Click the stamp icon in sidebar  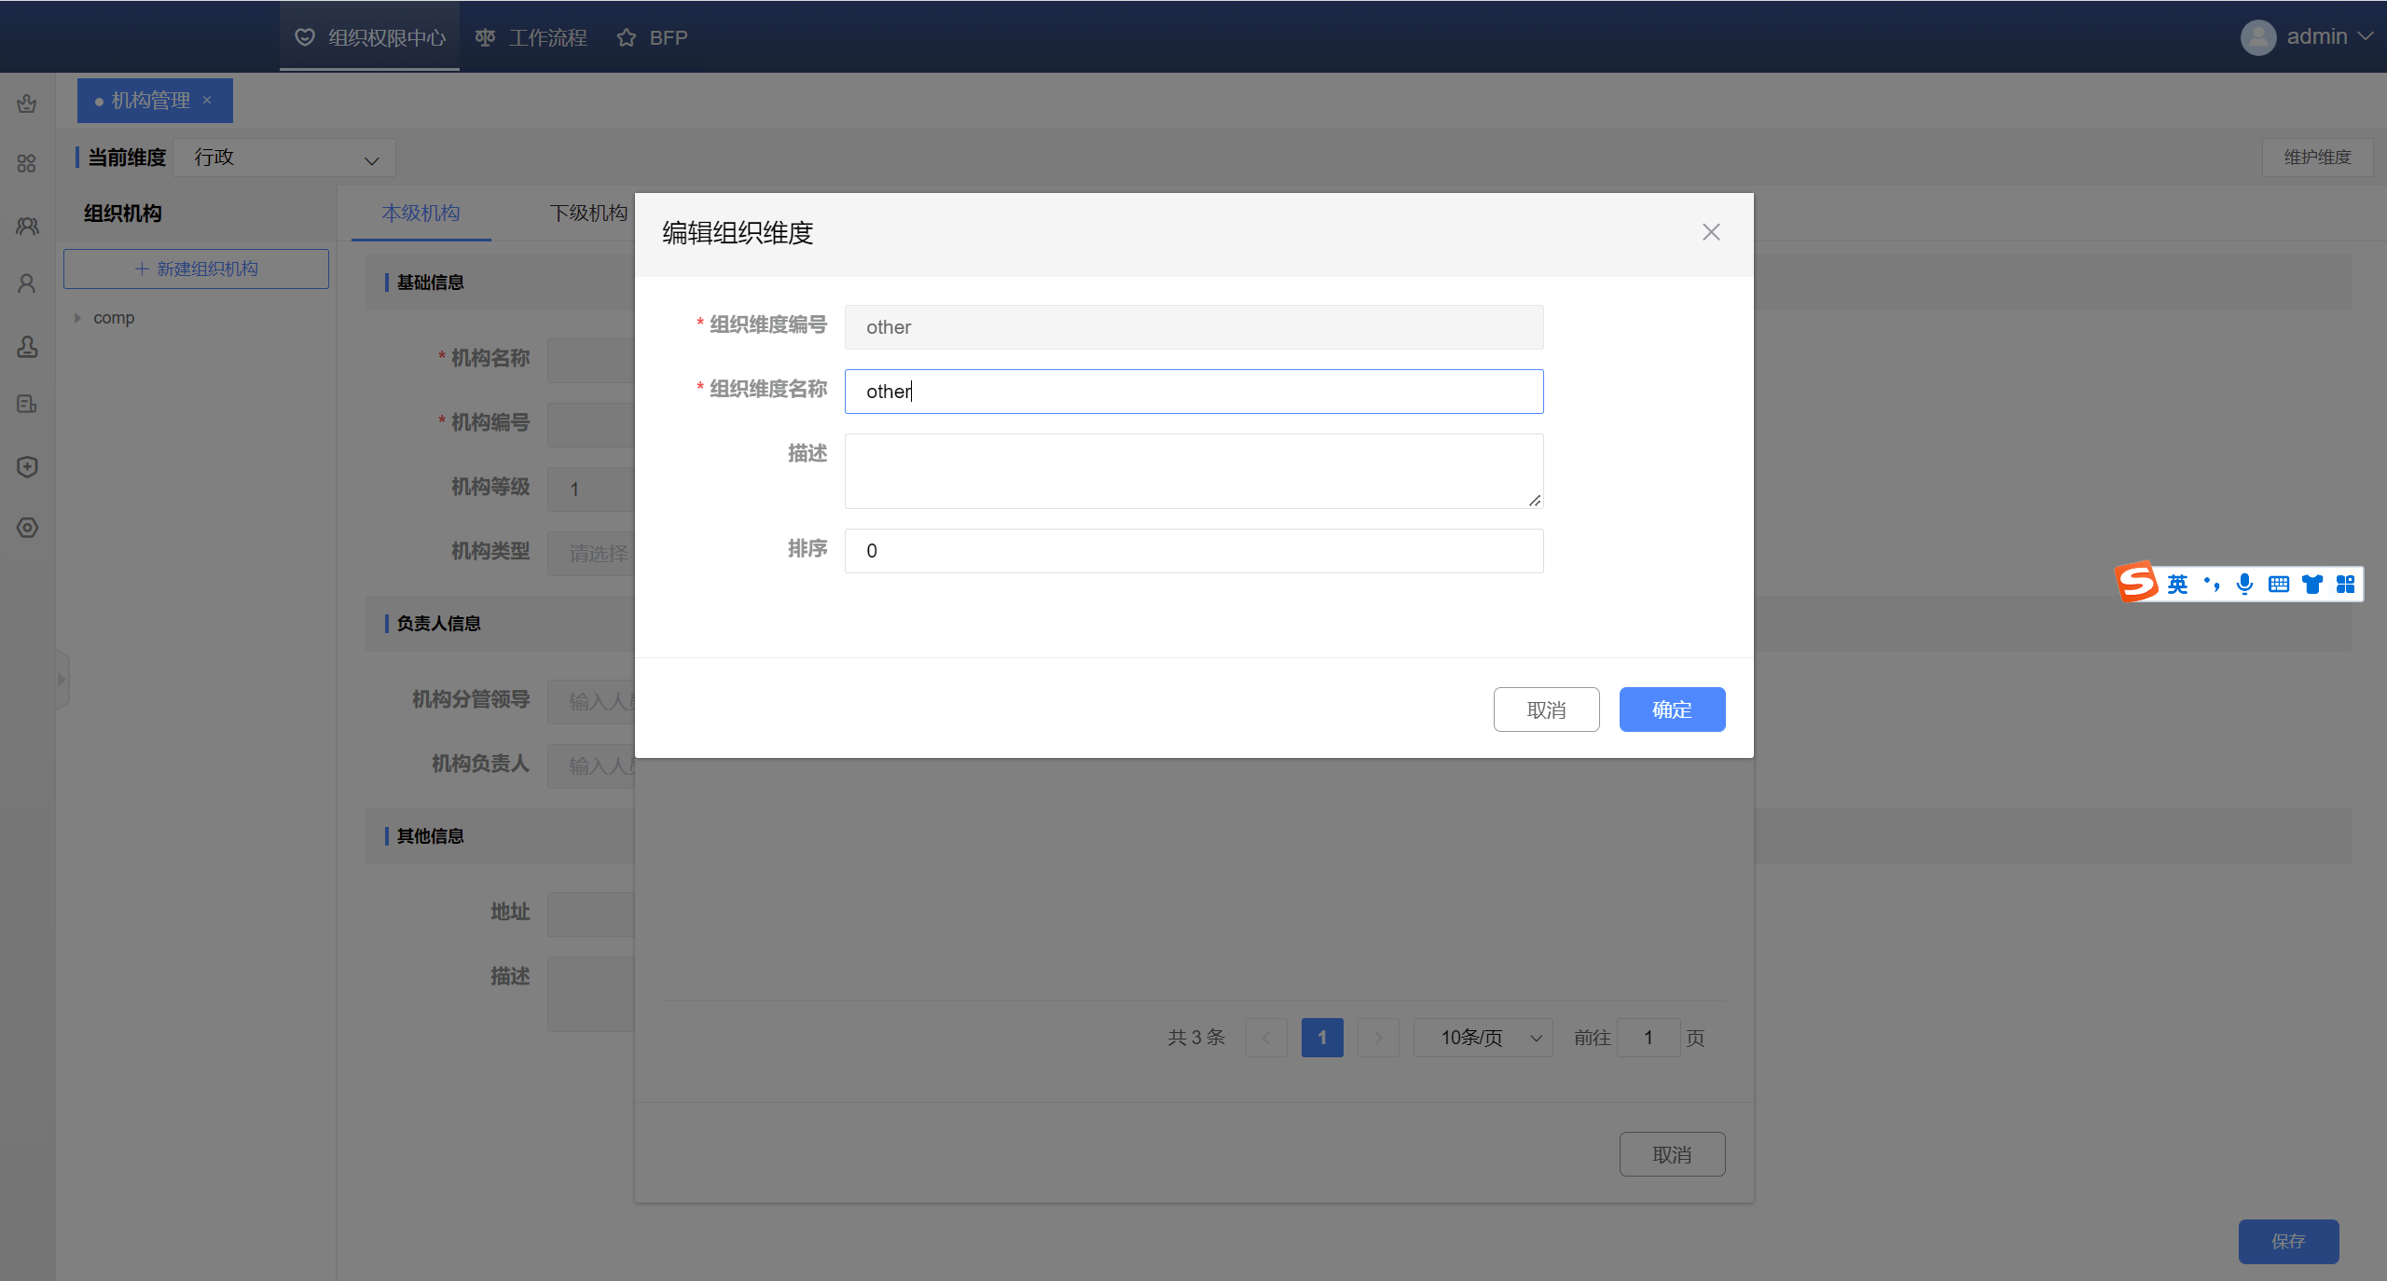[27, 347]
